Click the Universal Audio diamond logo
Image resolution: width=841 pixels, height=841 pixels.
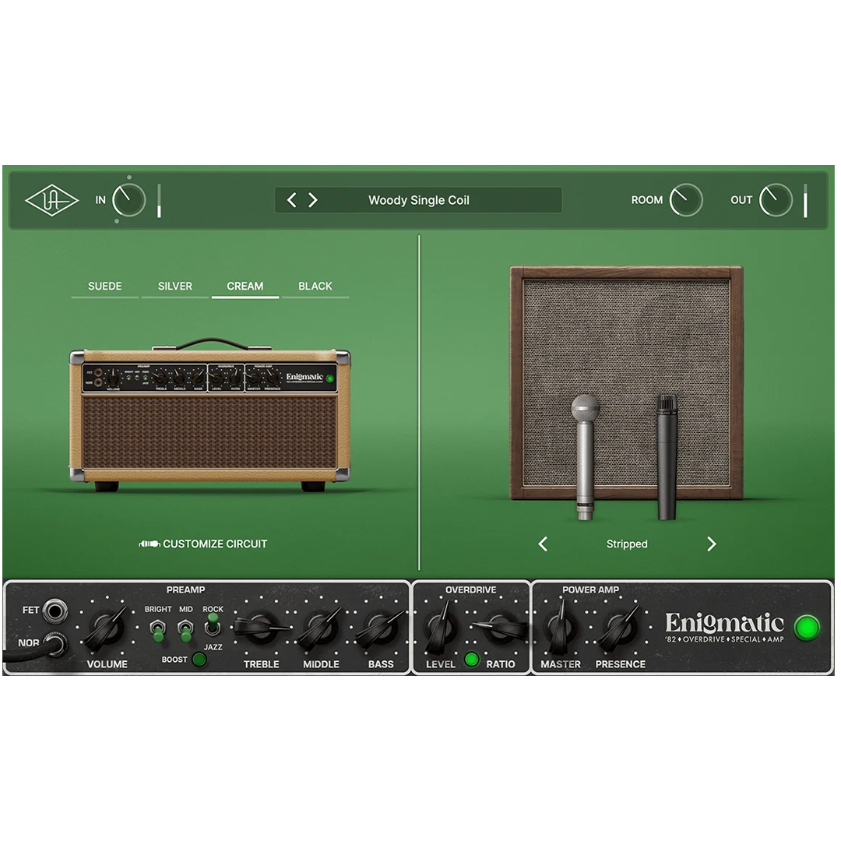(x=52, y=201)
